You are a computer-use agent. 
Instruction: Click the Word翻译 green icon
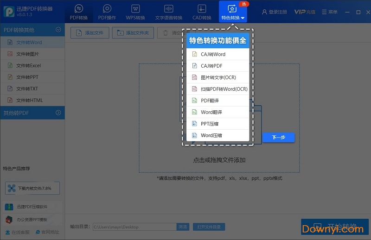(194, 112)
